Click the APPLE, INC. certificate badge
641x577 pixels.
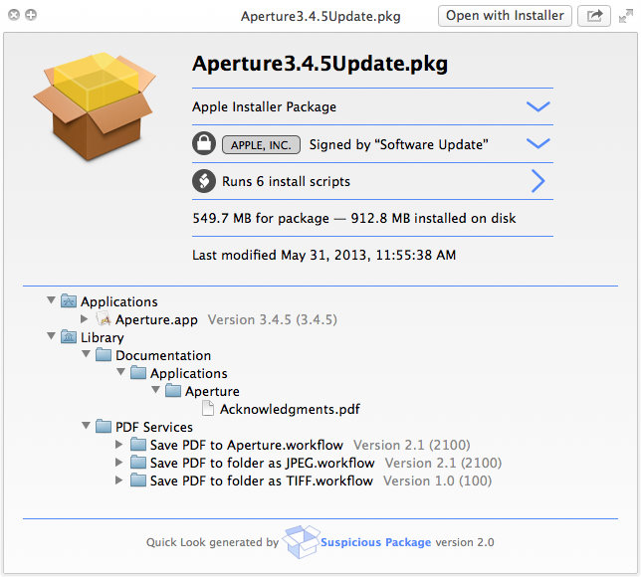(x=261, y=144)
